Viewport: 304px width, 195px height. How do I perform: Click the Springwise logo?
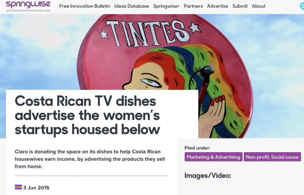tap(28, 5)
